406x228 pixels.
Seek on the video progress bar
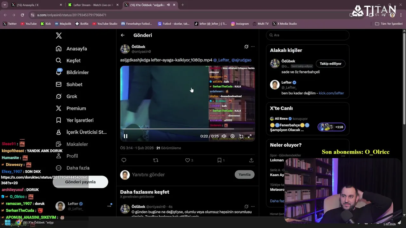click(x=188, y=129)
